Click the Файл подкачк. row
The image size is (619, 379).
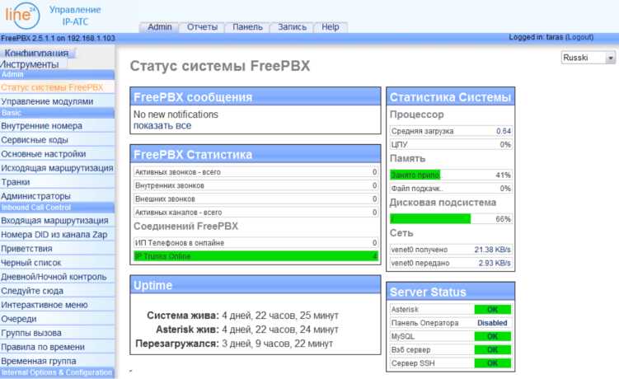coord(451,189)
